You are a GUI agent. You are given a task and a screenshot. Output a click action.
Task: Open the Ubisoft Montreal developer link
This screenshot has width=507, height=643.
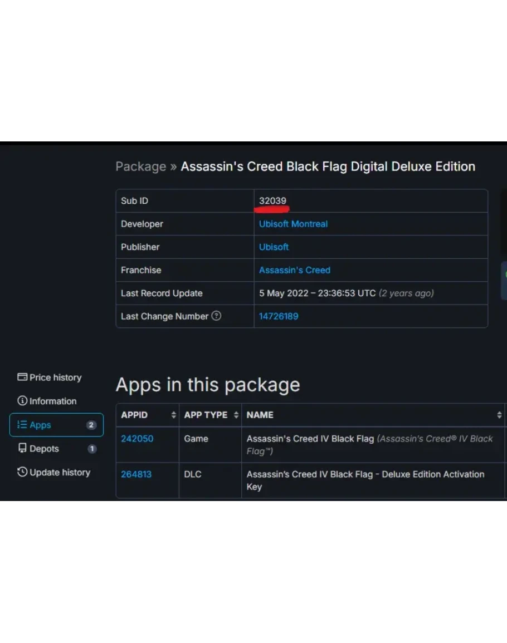293,224
